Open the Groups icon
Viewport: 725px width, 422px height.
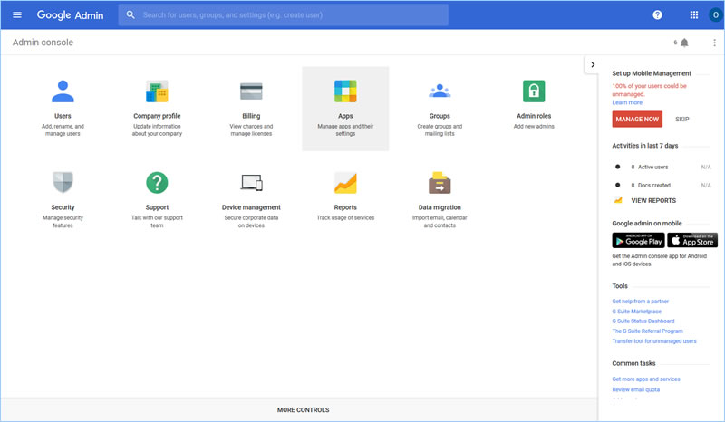point(440,91)
